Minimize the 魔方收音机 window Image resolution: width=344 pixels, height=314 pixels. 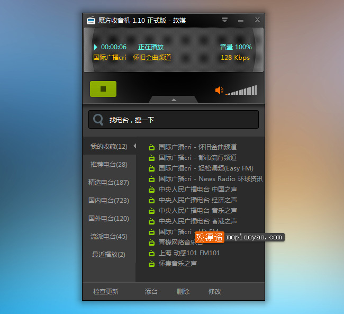[x=241, y=21]
